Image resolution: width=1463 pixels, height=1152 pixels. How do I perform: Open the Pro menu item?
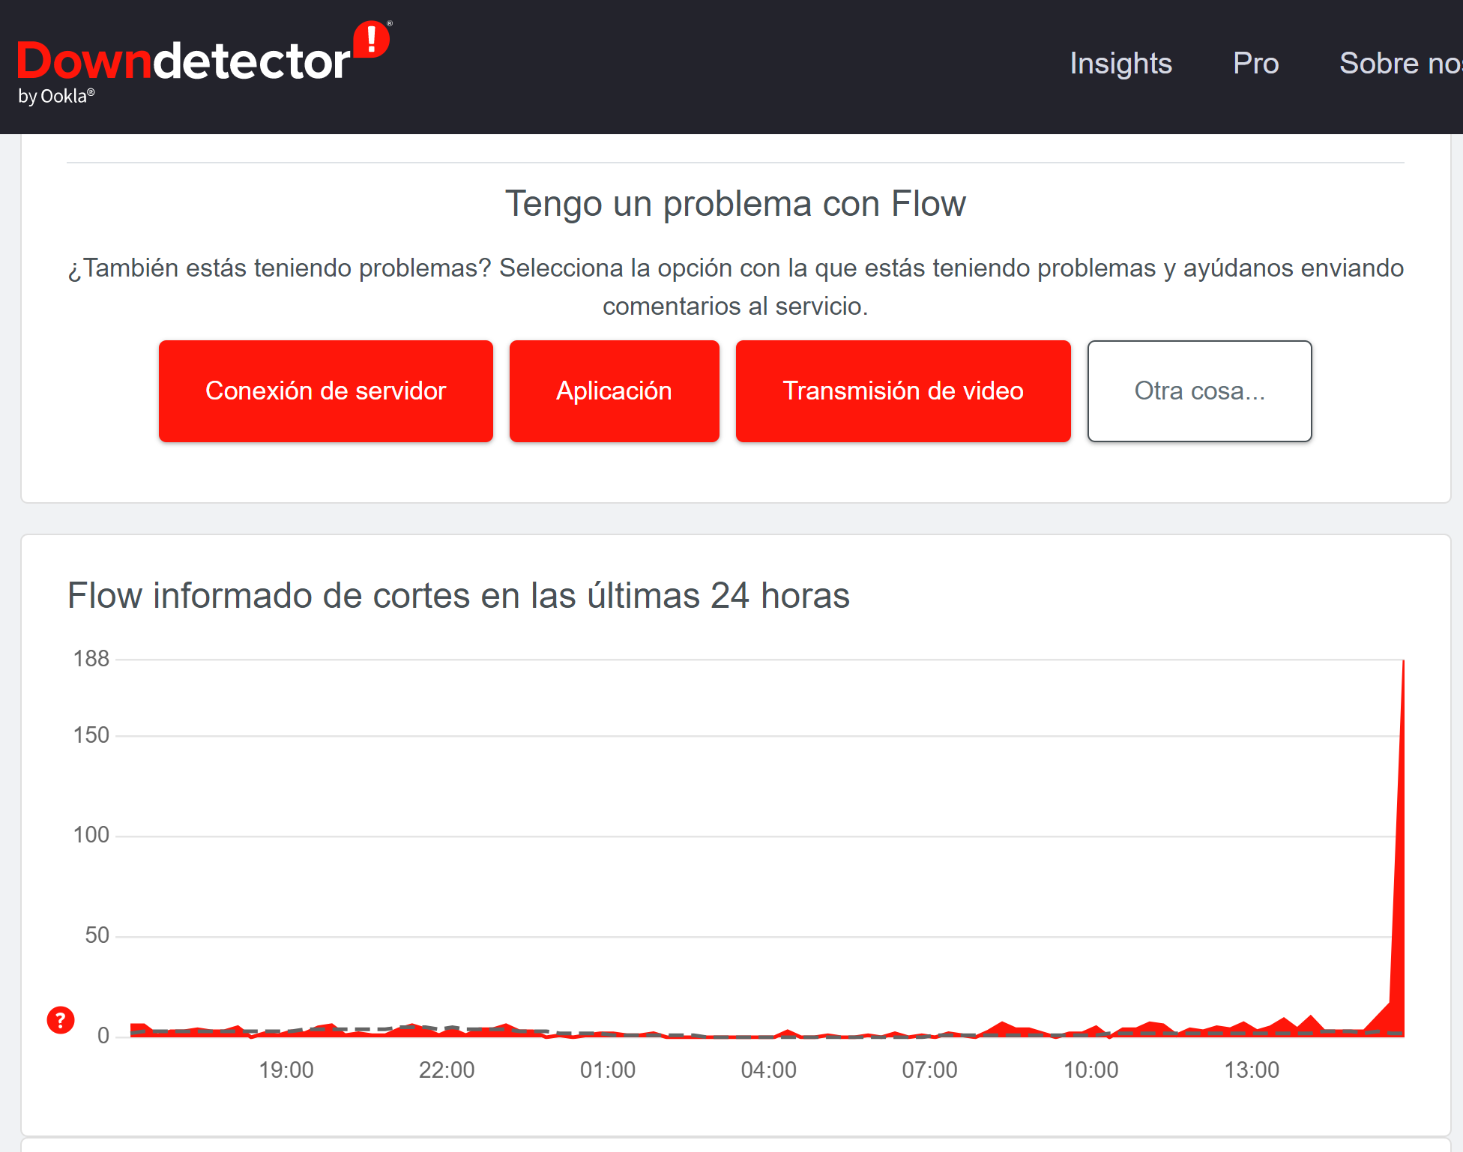(1256, 63)
